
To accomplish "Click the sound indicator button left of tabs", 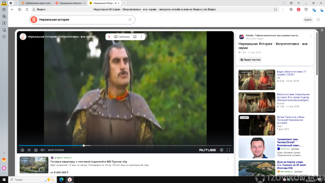I will pyautogui.click(x=11, y=3).
